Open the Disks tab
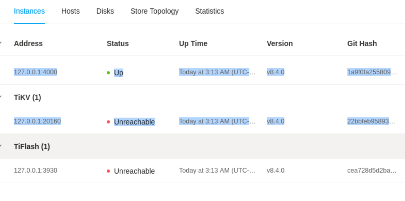Screen dimensions: 405x201 pos(105,11)
